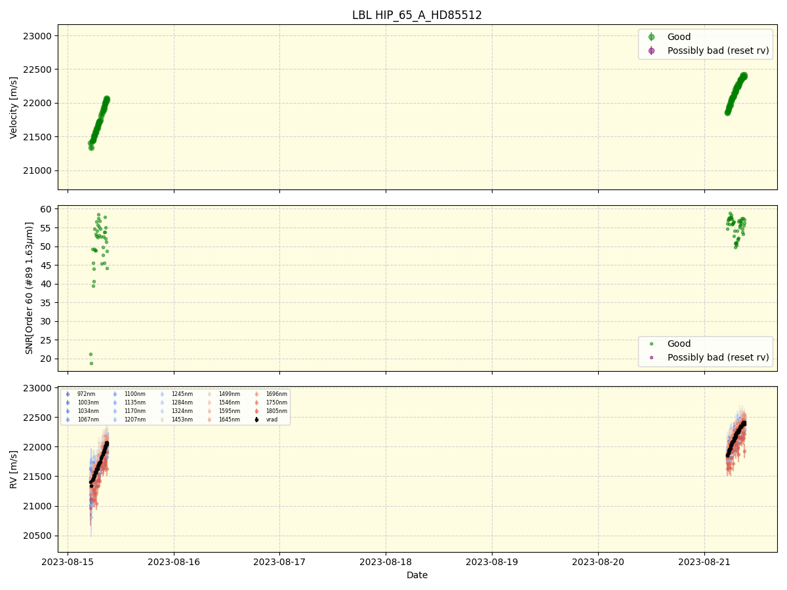Click the RV [m/s] axis label
This screenshot has height=590, width=787.
tap(14, 469)
